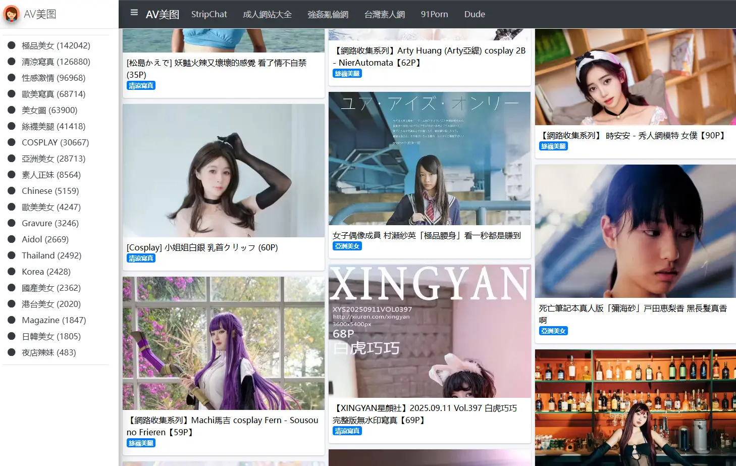This screenshot has height=466, width=736.
Task: Click the bullet icon beside Chinese (5159)
Action: pos(12,191)
